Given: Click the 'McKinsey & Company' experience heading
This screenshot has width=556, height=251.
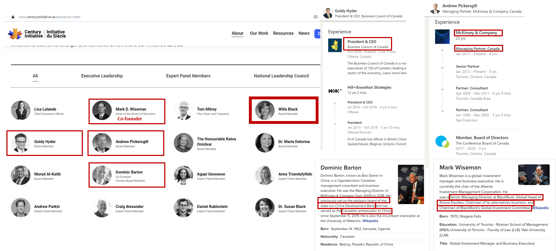Looking at the screenshot, I should 476,33.
